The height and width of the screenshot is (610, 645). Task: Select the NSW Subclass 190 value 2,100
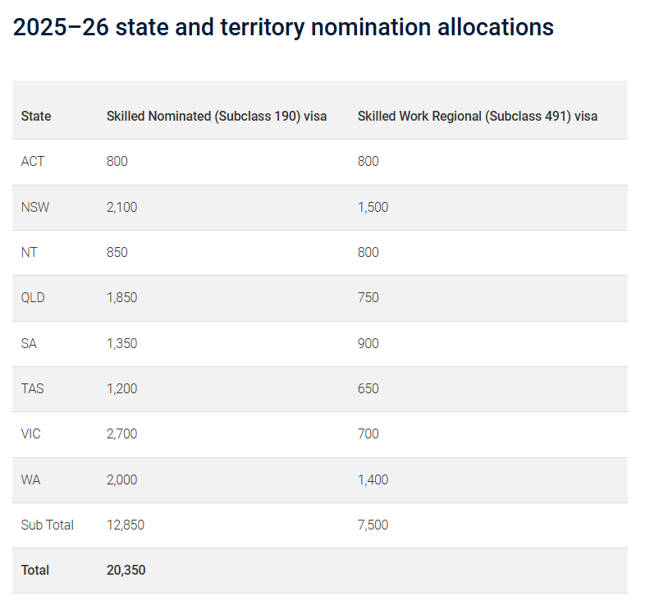tap(122, 207)
